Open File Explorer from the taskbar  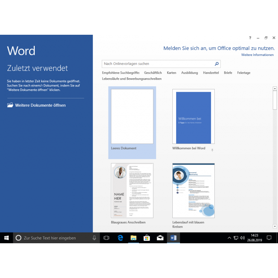pyautogui.click(x=133, y=238)
